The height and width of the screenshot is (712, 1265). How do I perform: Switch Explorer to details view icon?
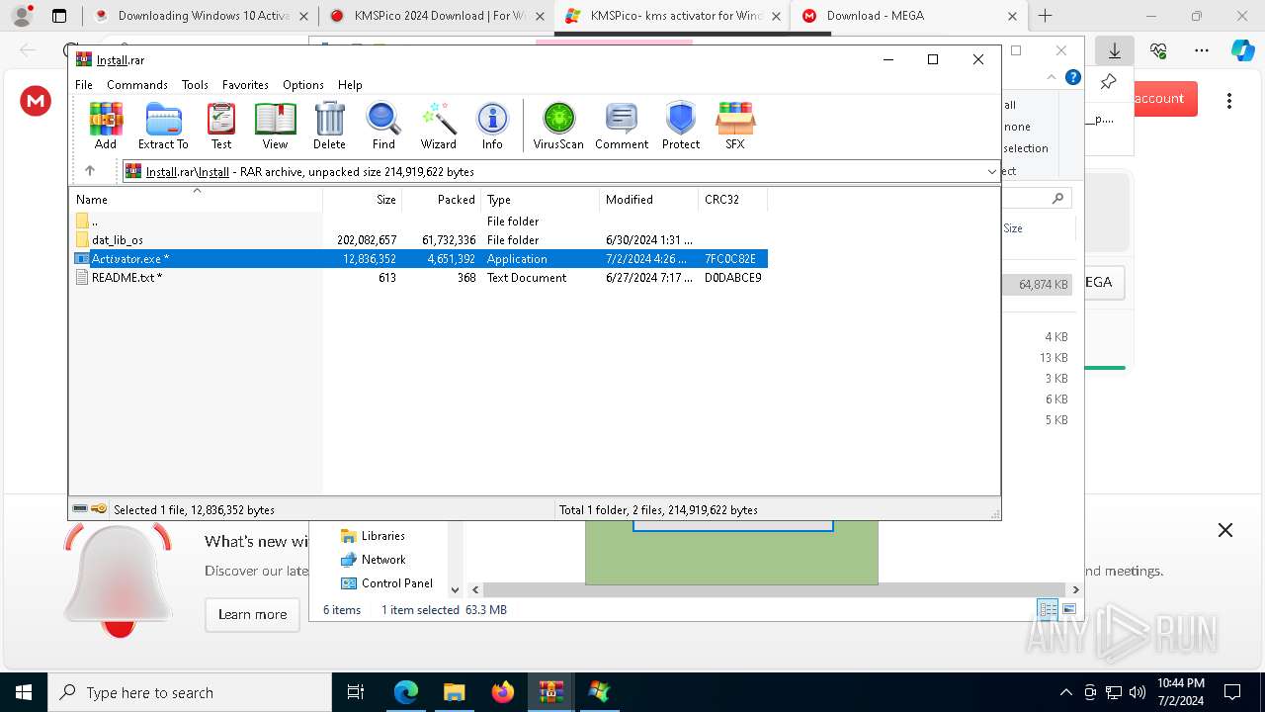1048,609
